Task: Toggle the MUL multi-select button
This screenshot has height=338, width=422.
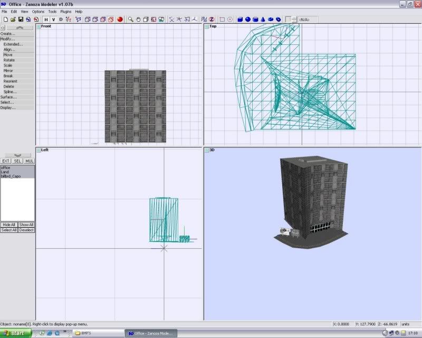Action: [x=30, y=161]
